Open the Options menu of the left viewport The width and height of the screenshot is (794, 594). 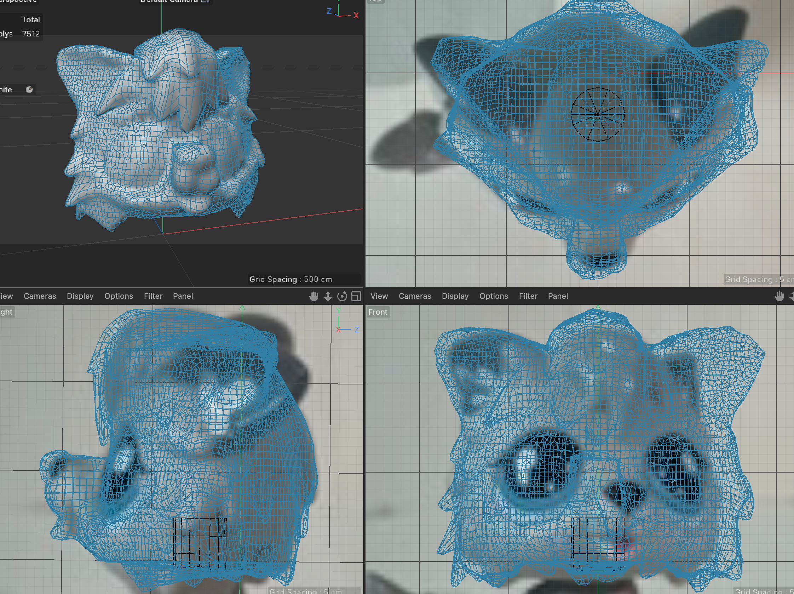(119, 296)
